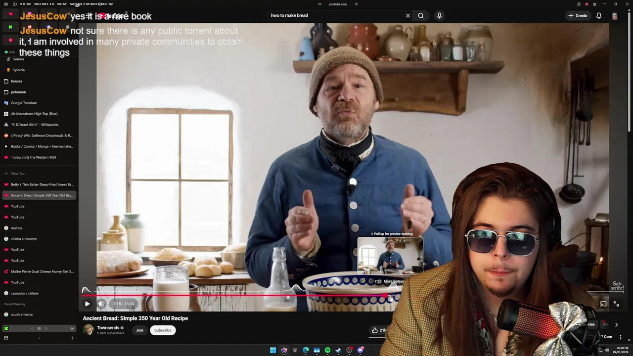Open the Townsends channel avatar
The height and width of the screenshot is (356, 633).
pos(89,330)
